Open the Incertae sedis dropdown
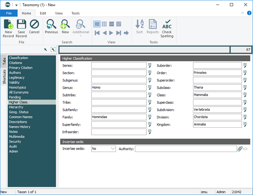Screen dimensions: 253x195 coord(113,149)
